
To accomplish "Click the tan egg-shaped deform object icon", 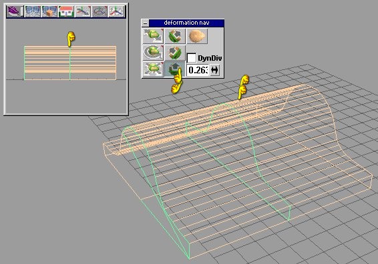I will [x=197, y=36].
